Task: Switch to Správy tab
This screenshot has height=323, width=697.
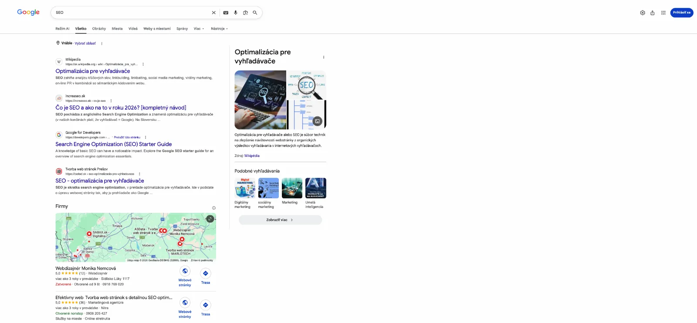Action: (182, 29)
